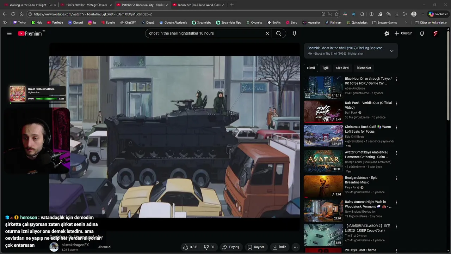Open a new browser tab
This screenshot has width=451, height=254.
[x=231, y=5]
